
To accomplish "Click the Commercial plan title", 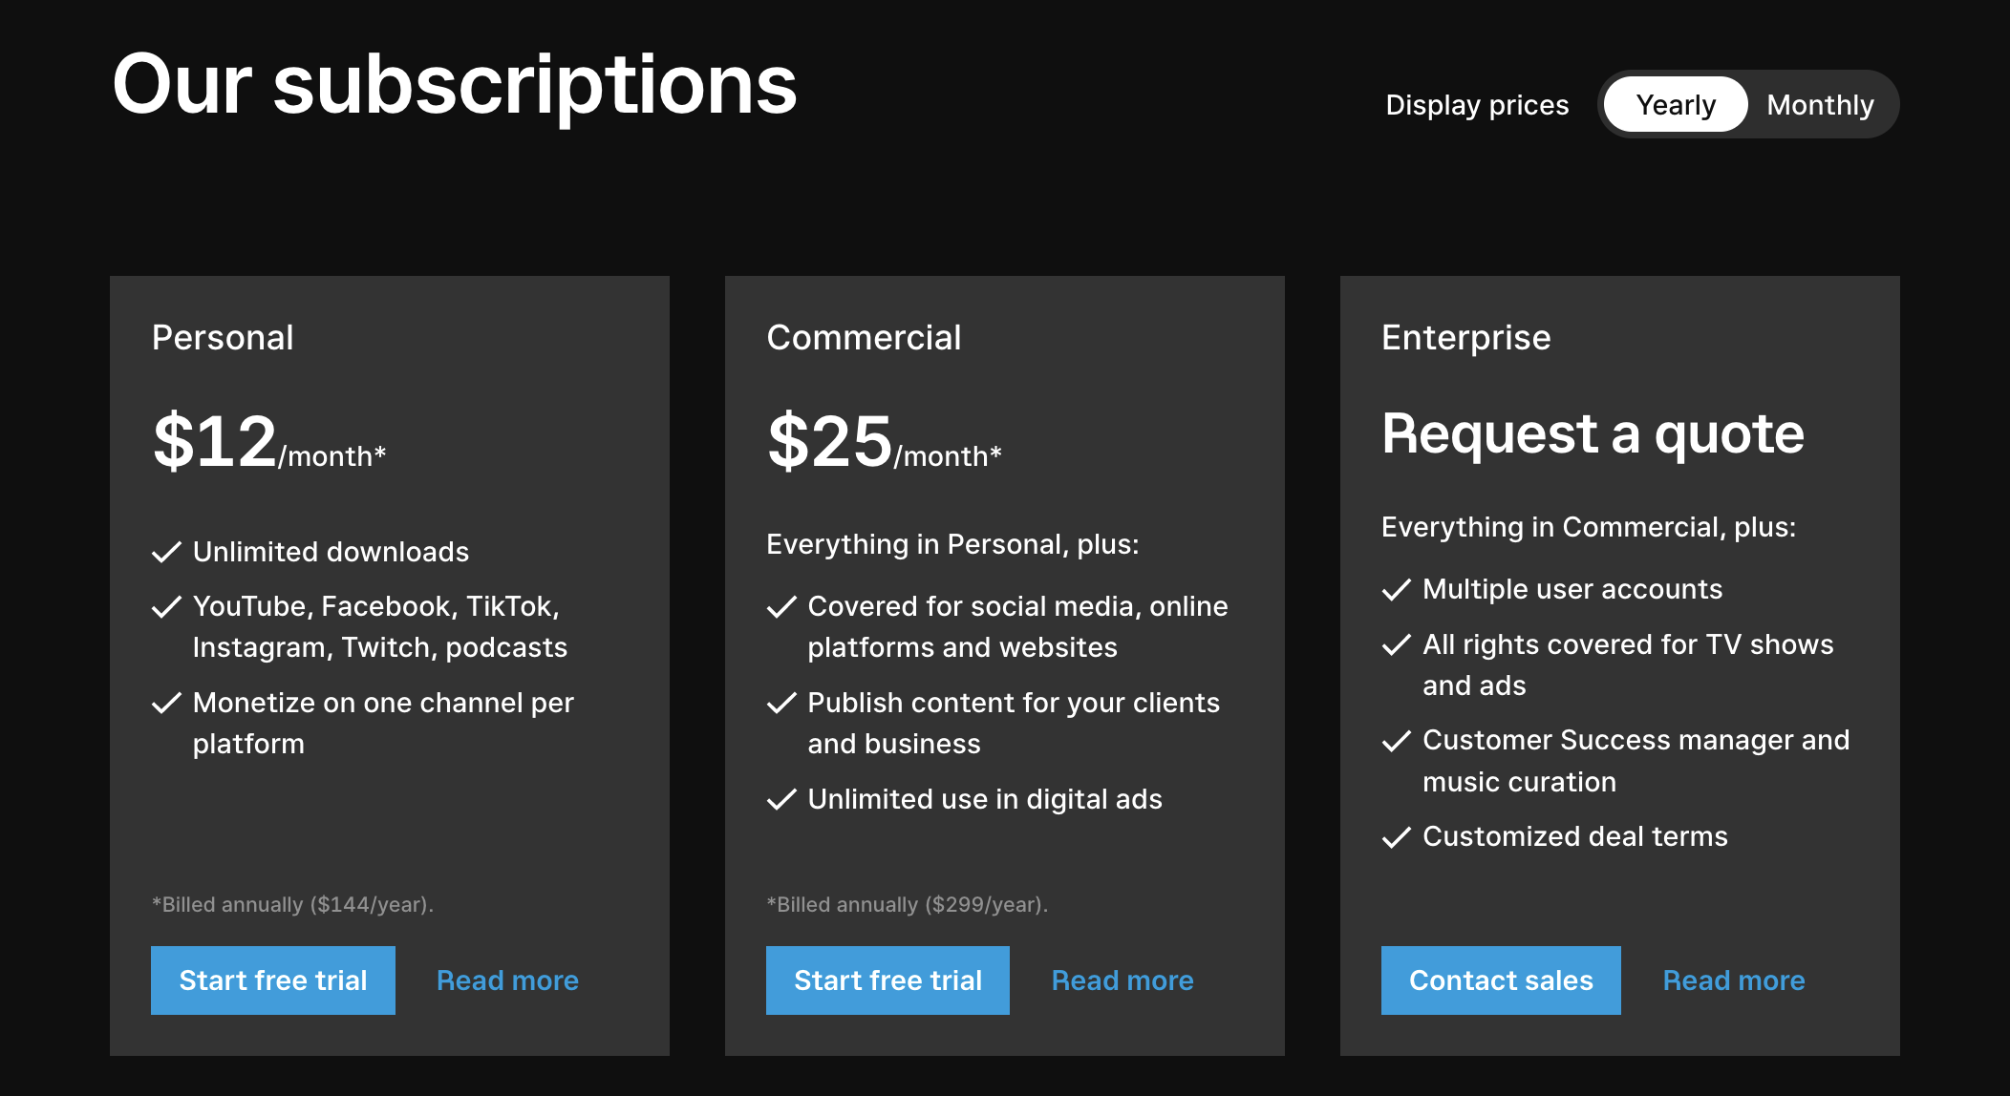I will [x=864, y=338].
